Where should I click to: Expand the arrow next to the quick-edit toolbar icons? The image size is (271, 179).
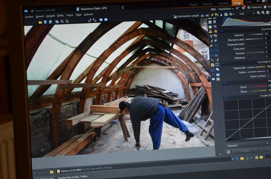point(234,14)
